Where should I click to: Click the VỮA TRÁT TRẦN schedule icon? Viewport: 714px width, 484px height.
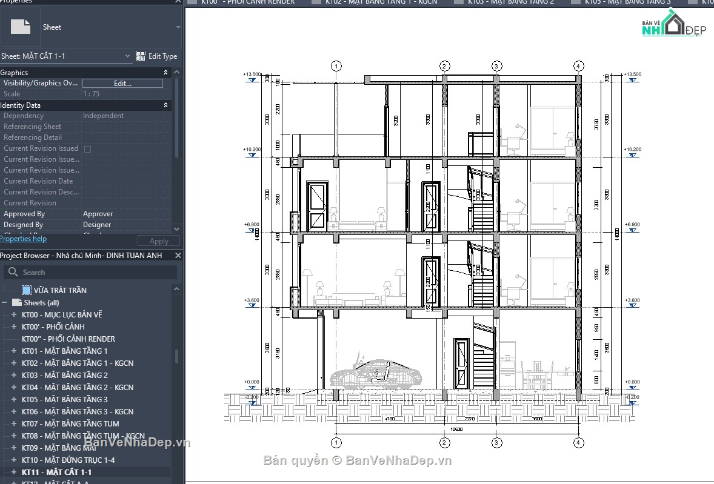coord(27,290)
